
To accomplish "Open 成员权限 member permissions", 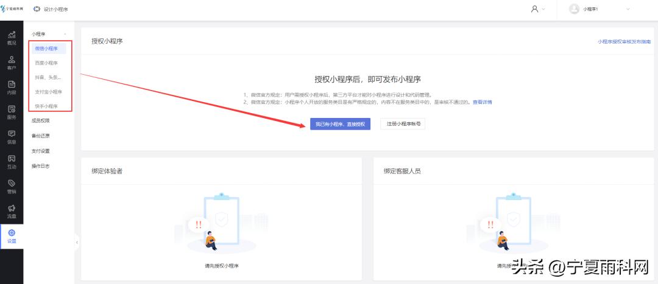I will point(41,120).
